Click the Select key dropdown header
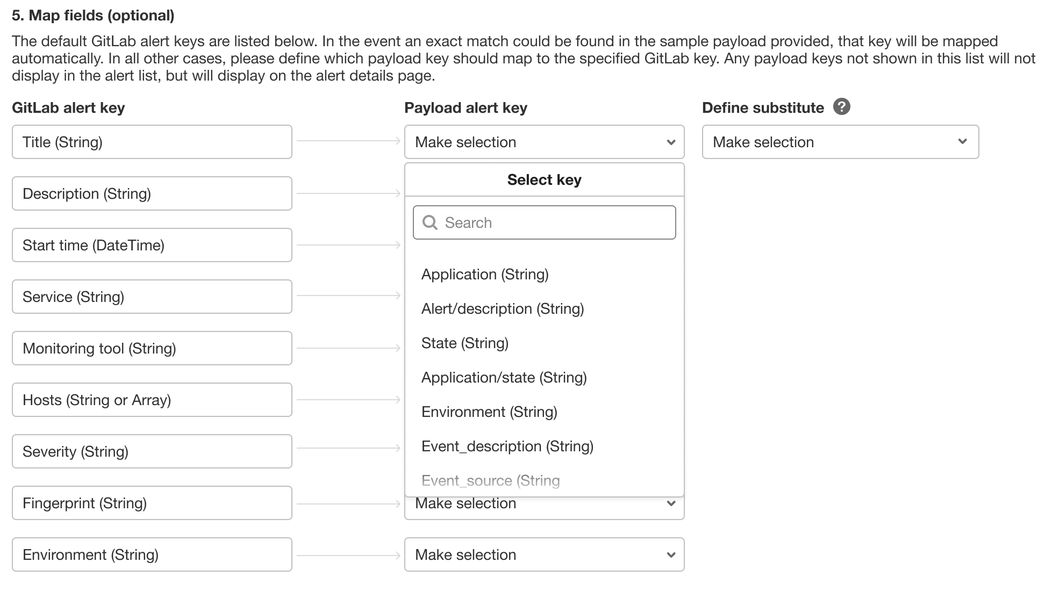The width and height of the screenshot is (1045, 591). click(544, 179)
